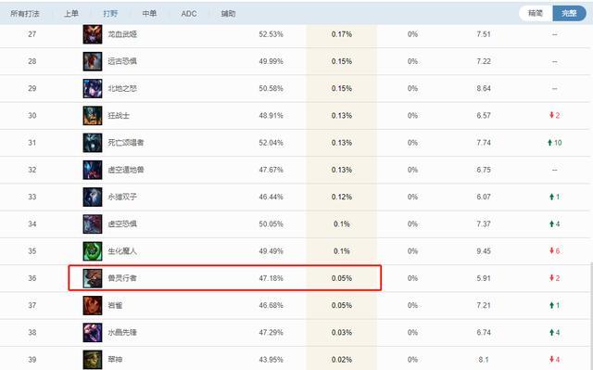Click the 狂战士 champion name
593x370 pixels.
119,115
